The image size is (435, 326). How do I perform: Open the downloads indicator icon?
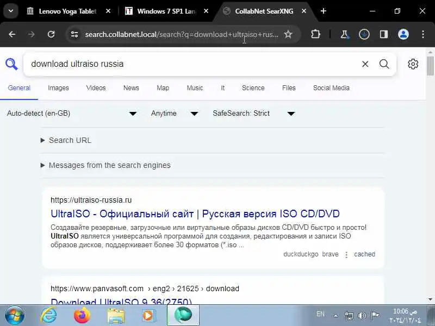tap(364, 34)
